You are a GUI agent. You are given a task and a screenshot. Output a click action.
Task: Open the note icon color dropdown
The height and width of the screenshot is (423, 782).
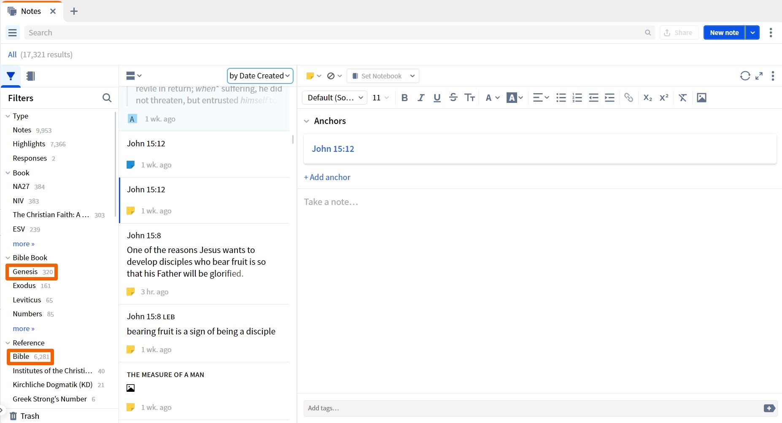(313, 76)
